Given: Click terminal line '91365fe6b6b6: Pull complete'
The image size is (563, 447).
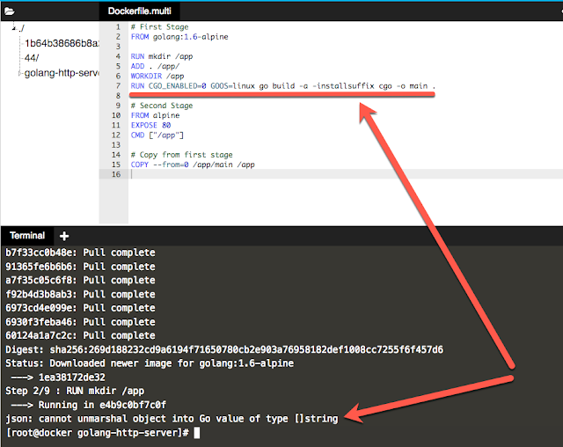Looking at the screenshot, I should pos(80,267).
